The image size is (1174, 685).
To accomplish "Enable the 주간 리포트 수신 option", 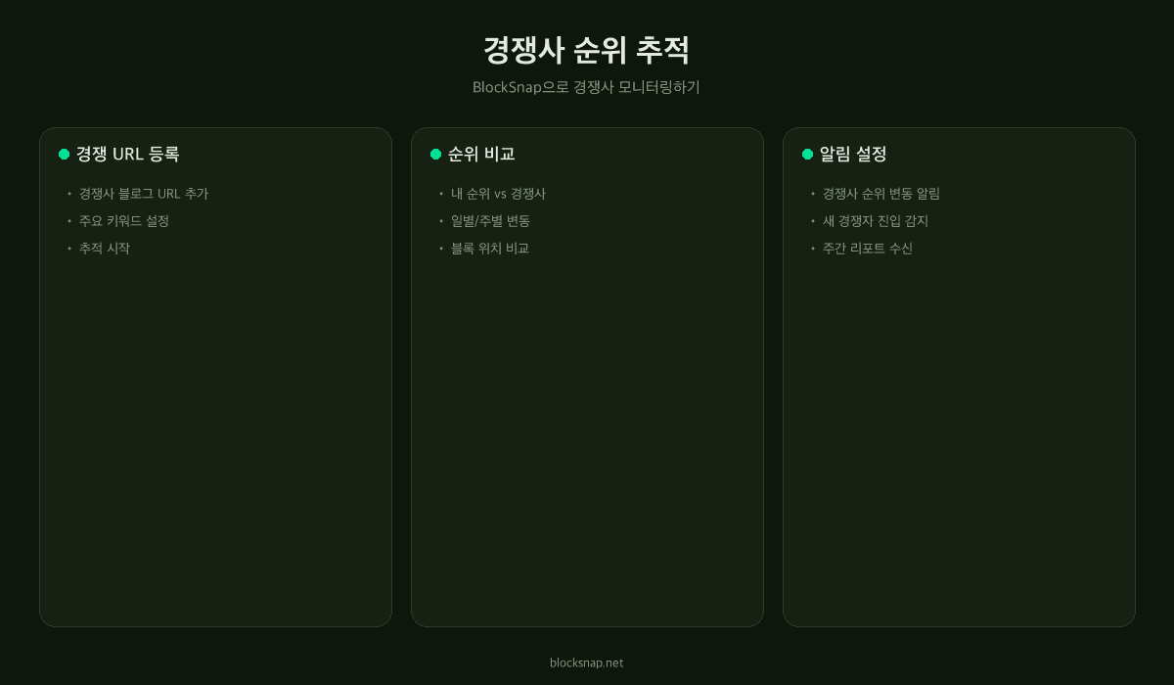I will click(868, 249).
